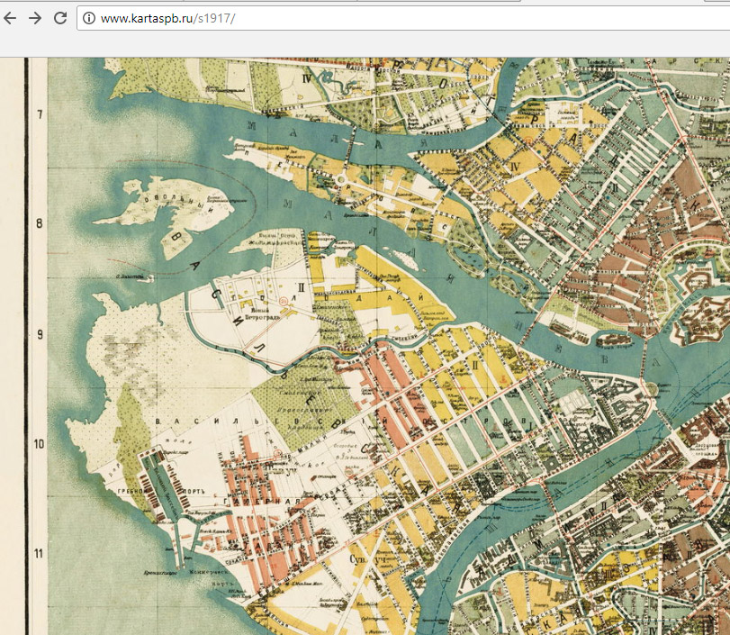Click grid row number 10 on map margin

(39, 443)
